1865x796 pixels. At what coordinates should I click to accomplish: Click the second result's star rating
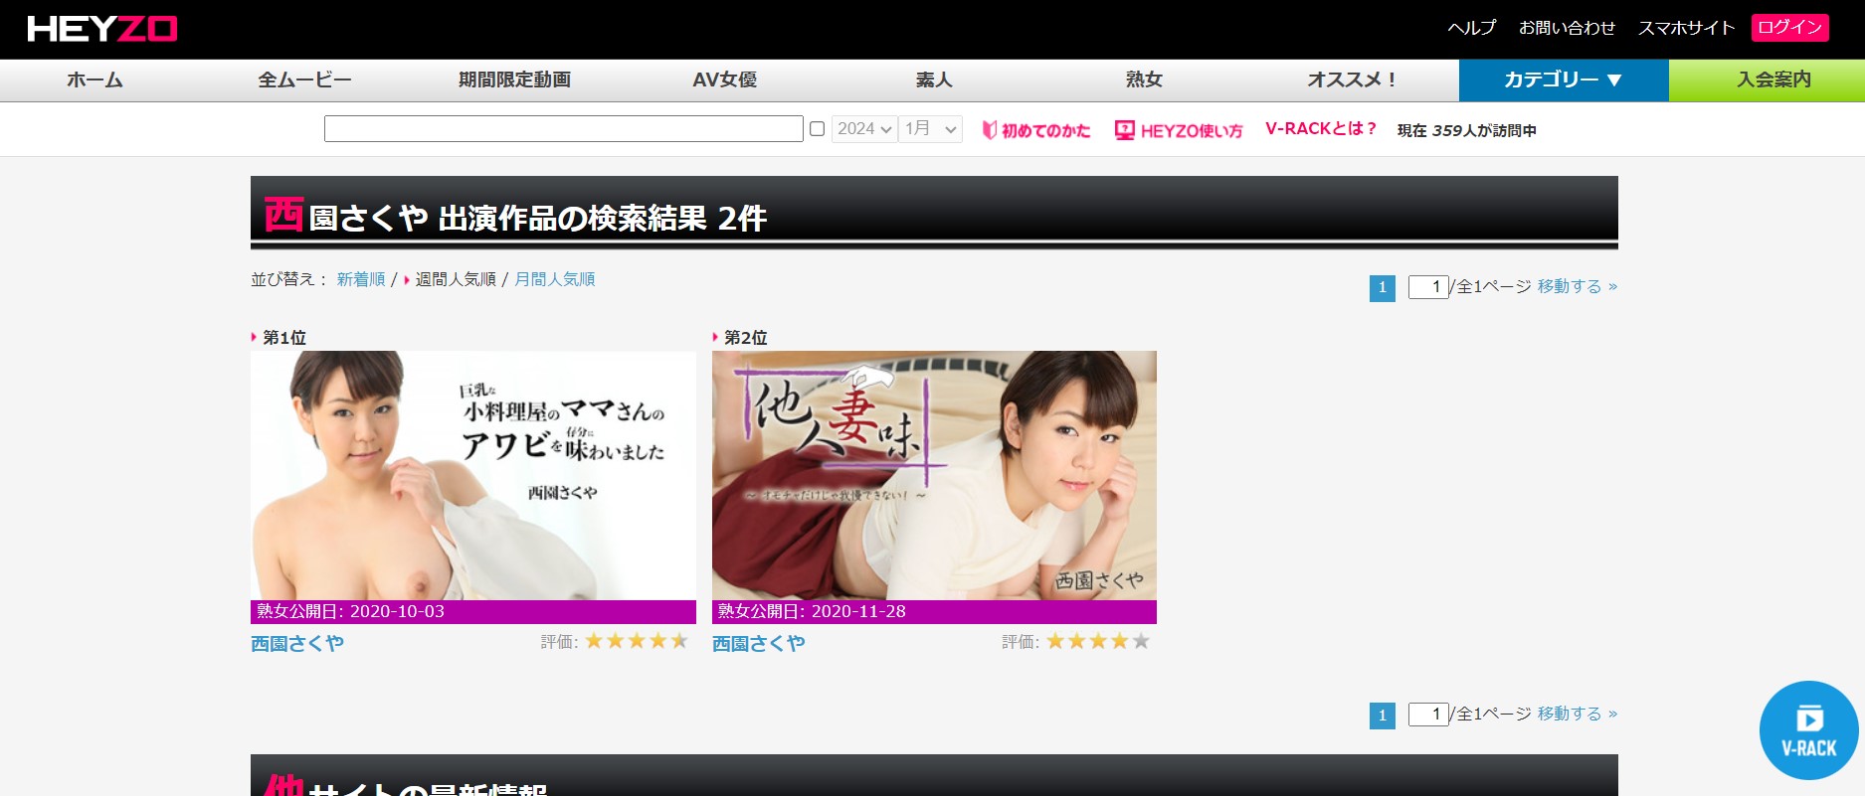coord(1097,641)
